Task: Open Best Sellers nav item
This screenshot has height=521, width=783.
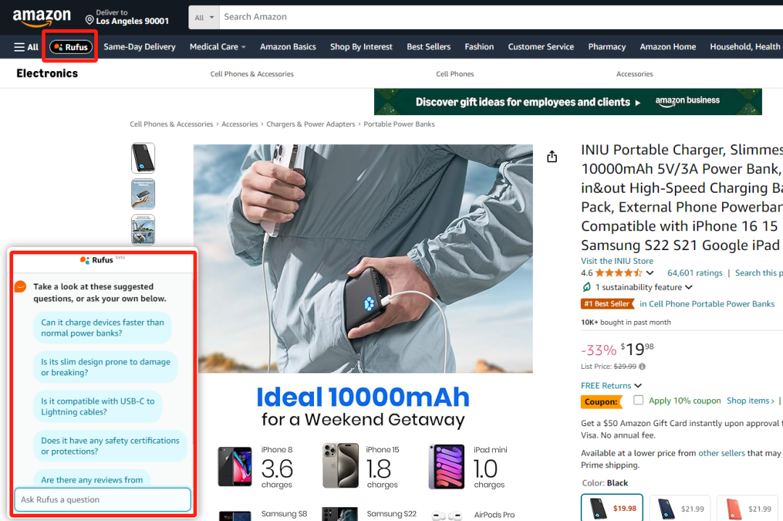Action: click(x=428, y=47)
